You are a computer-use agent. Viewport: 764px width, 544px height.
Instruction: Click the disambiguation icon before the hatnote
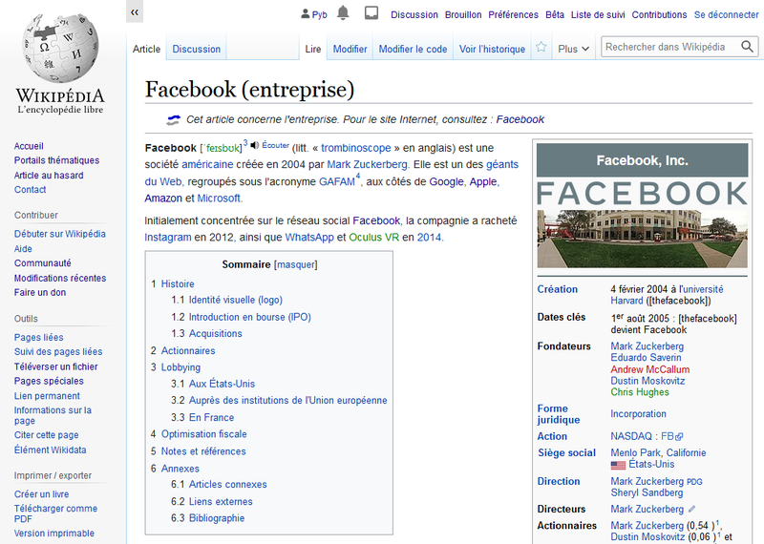tap(173, 119)
